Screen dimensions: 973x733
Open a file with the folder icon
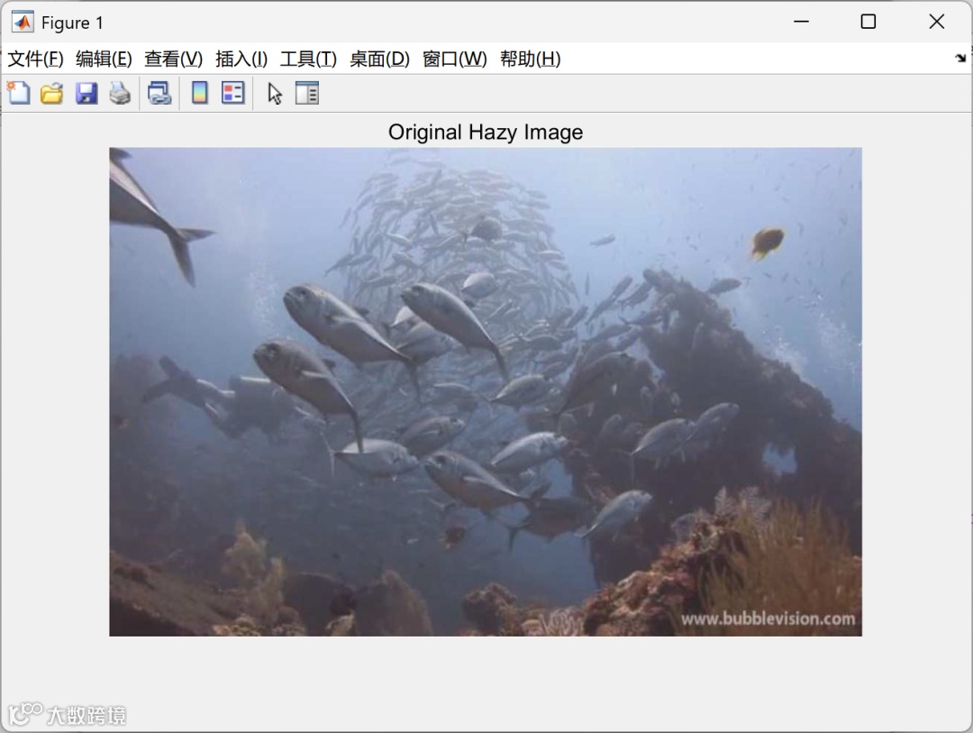pos(52,93)
